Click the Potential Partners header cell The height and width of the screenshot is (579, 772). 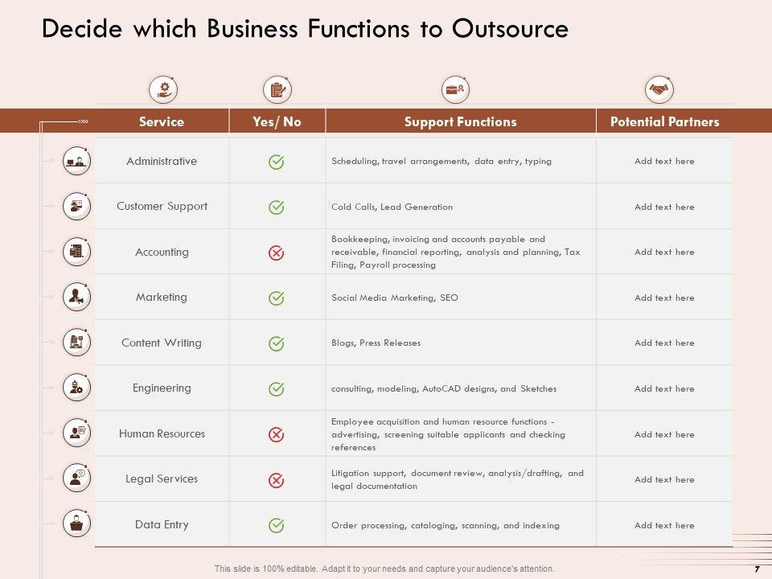tap(665, 122)
